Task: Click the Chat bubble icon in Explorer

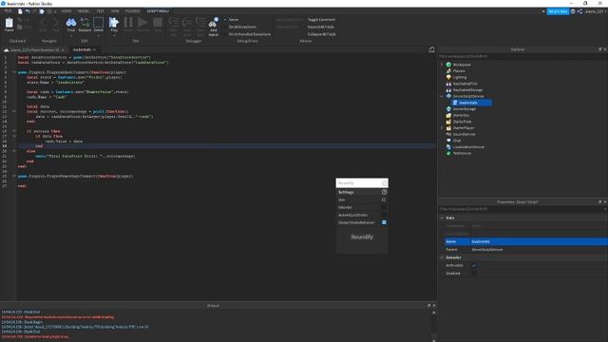Action: 448,141
